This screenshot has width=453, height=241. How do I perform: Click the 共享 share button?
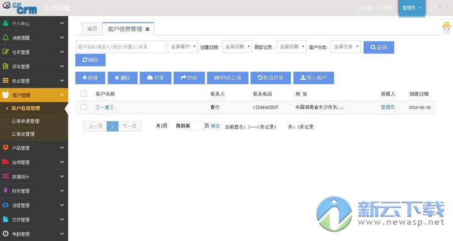point(155,78)
